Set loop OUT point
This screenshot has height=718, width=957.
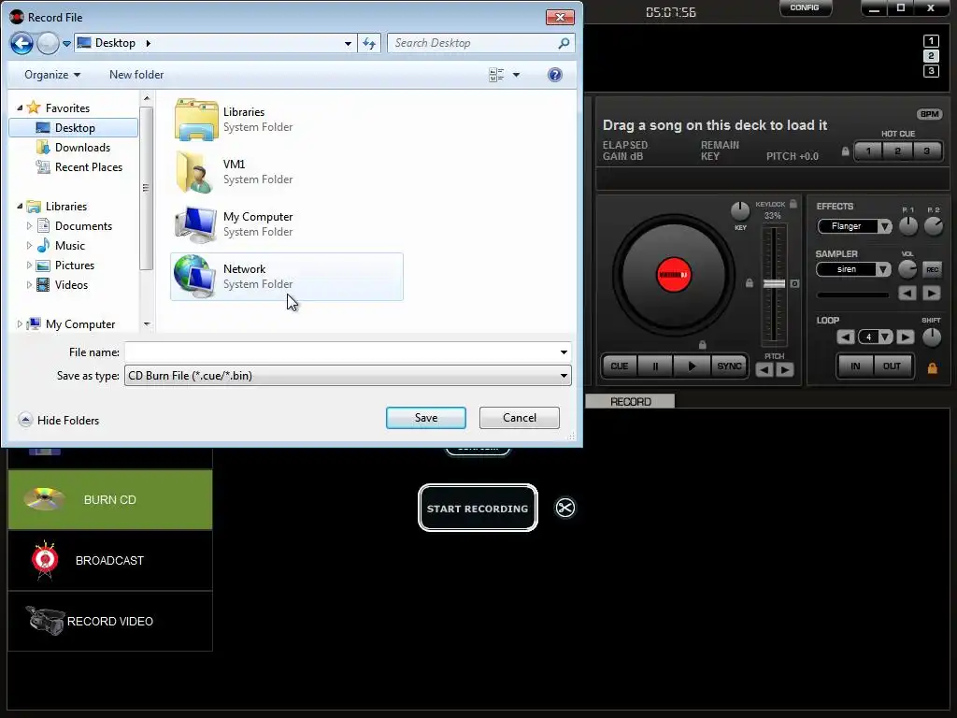[x=892, y=366]
